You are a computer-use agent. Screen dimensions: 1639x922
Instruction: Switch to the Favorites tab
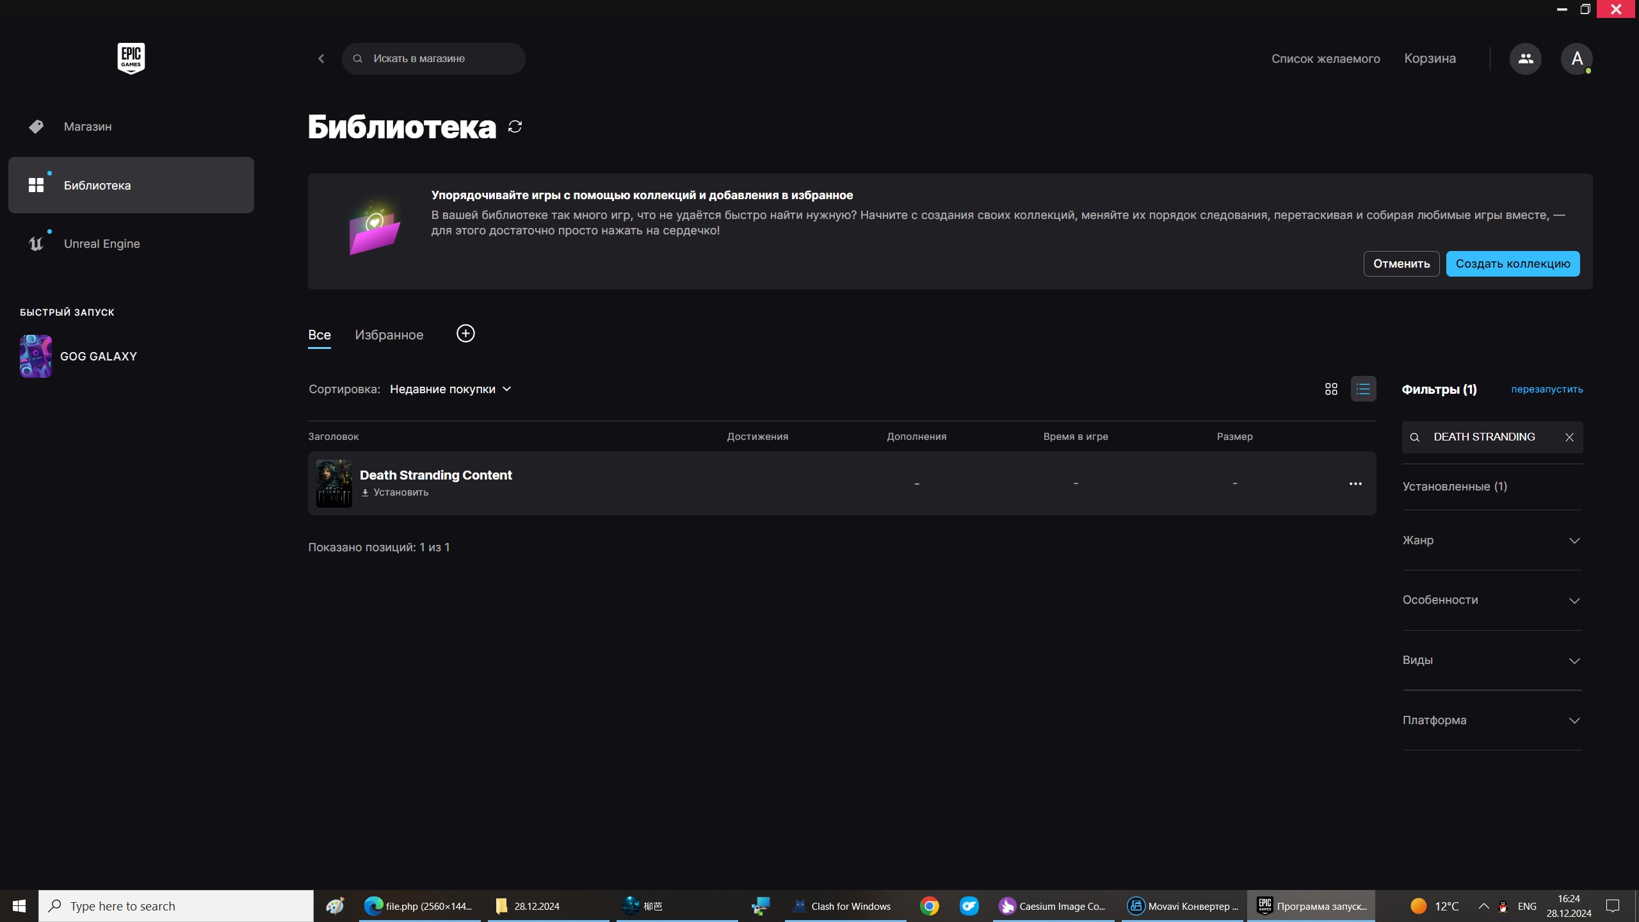(x=389, y=335)
